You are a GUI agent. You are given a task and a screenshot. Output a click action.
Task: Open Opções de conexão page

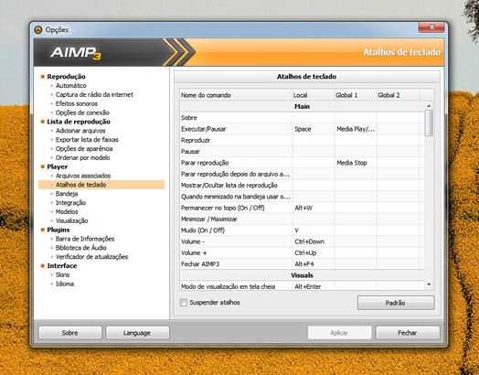click(x=82, y=112)
